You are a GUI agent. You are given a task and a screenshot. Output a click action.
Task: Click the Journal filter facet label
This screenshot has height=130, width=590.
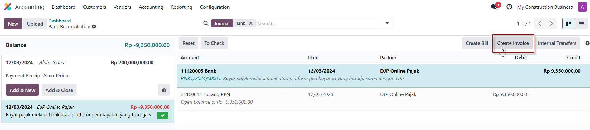pyautogui.click(x=222, y=23)
